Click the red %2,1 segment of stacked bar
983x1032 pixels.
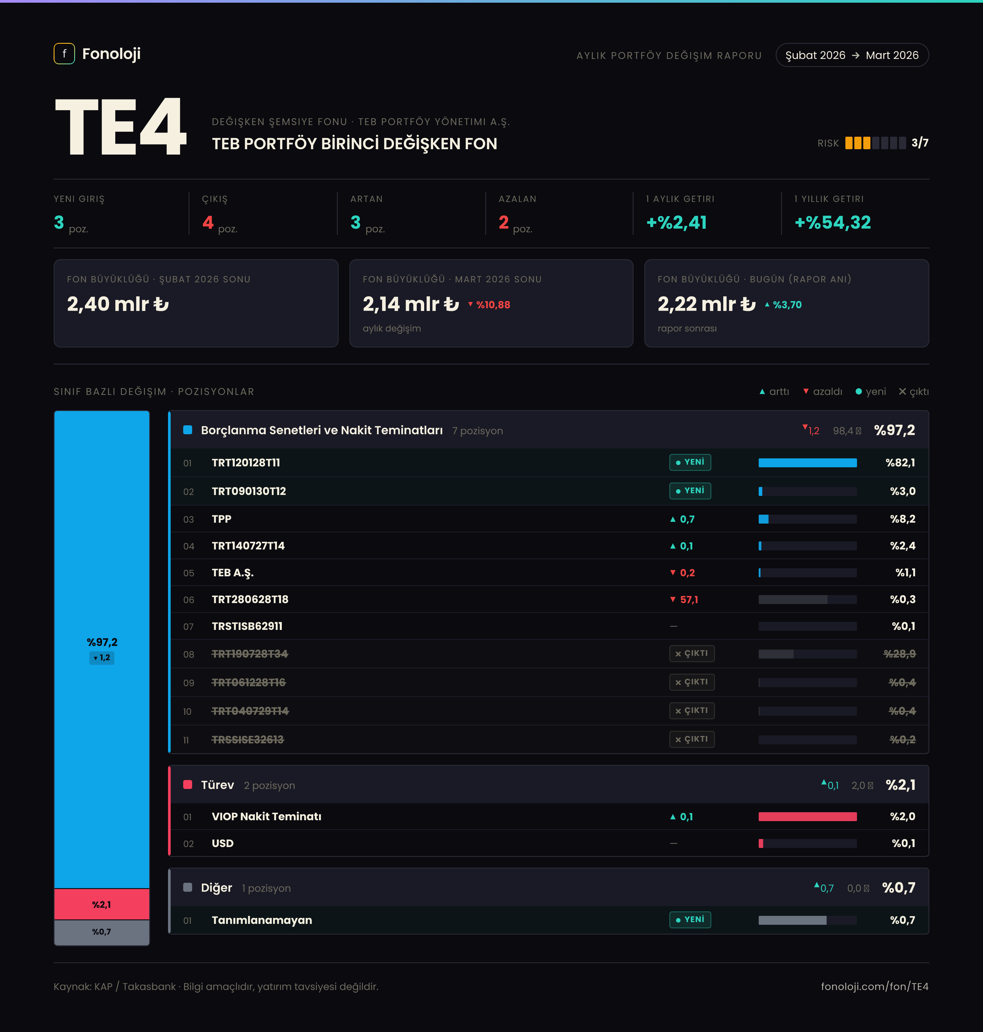click(x=102, y=904)
